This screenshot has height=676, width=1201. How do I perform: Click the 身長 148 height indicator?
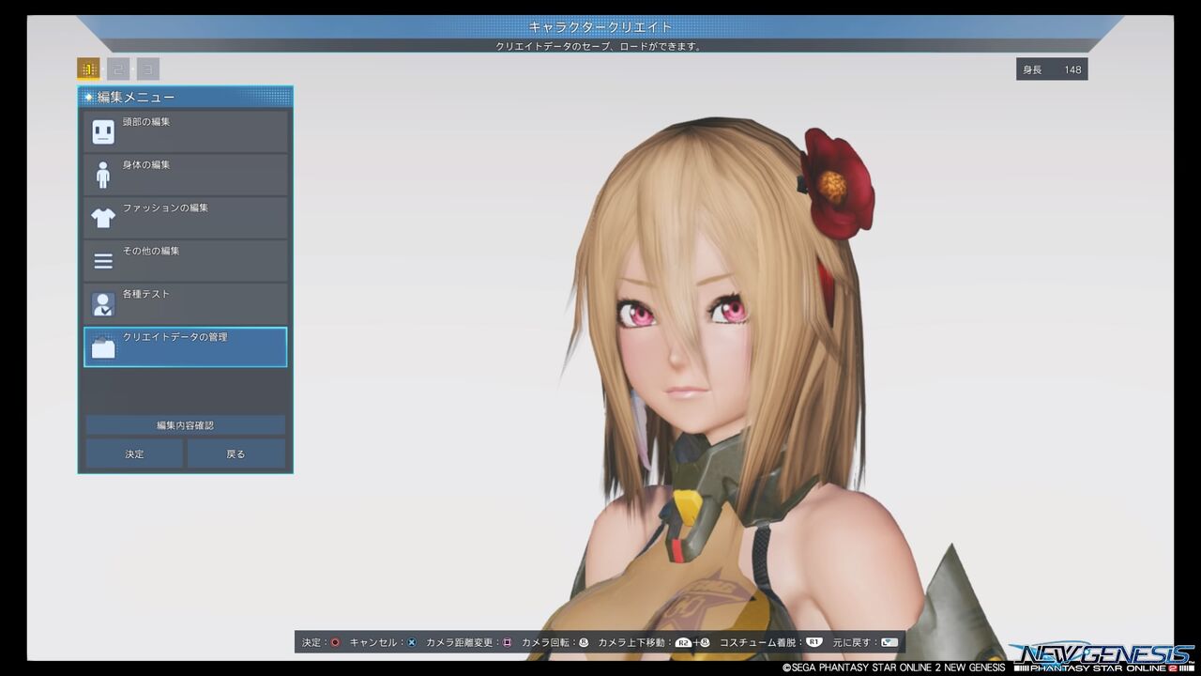tap(1052, 69)
